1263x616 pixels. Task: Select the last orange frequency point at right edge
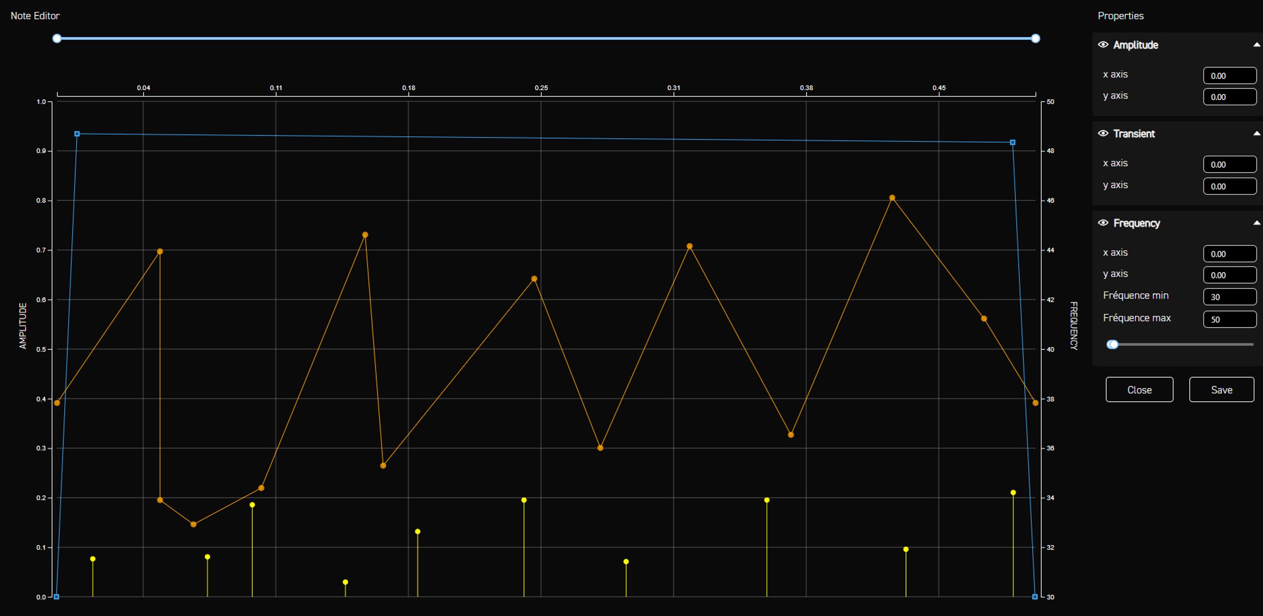[1035, 403]
